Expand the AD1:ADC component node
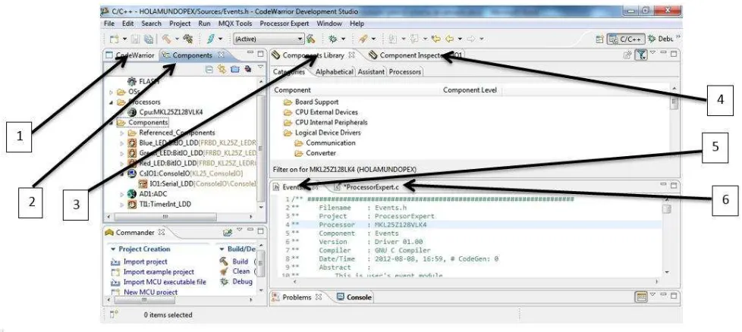742x332 pixels. [x=122, y=194]
